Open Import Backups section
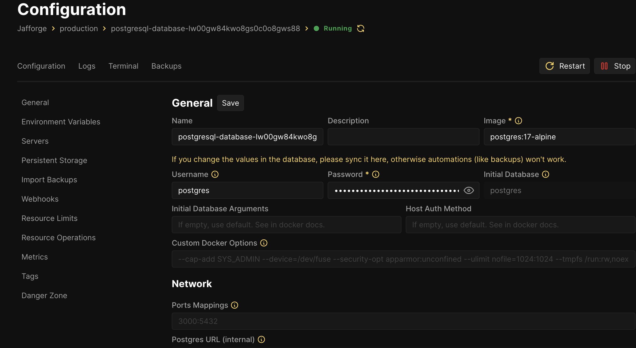The height and width of the screenshot is (348, 636). (x=49, y=180)
